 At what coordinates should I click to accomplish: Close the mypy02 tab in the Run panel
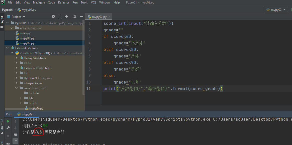click(x=35, y=114)
